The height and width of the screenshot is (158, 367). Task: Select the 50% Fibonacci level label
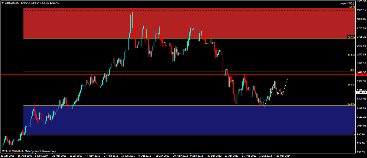352,70
